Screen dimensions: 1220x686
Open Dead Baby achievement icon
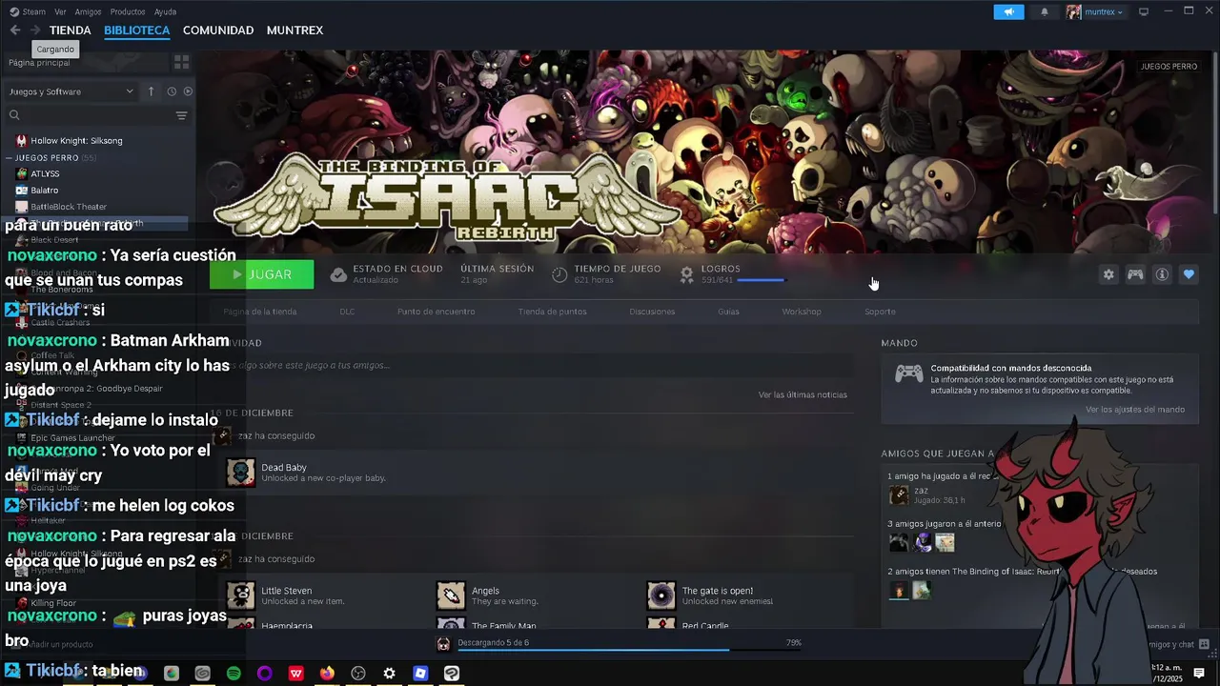click(240, 473)
